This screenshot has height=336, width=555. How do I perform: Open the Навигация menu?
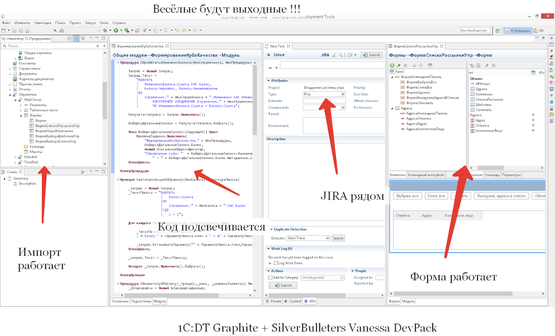click(x=42, y=23)
